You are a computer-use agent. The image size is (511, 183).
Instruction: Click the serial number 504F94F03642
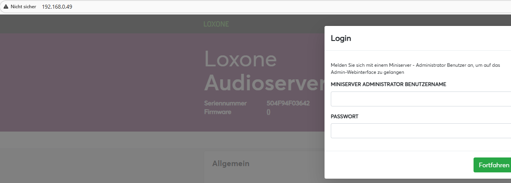[x=288, y=103]
